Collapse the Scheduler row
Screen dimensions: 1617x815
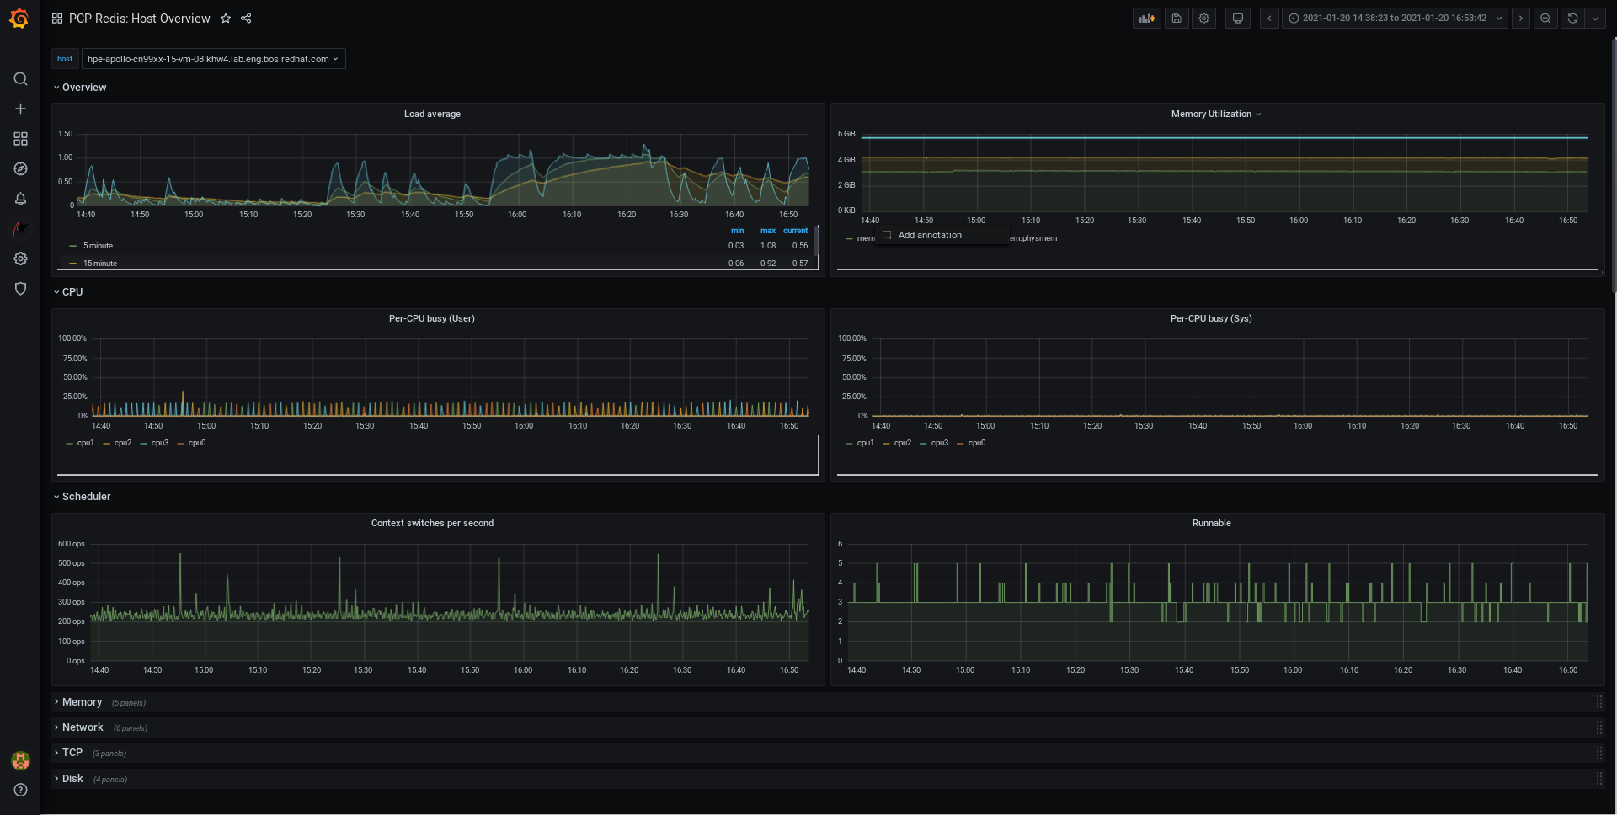[x=82, y=497]
